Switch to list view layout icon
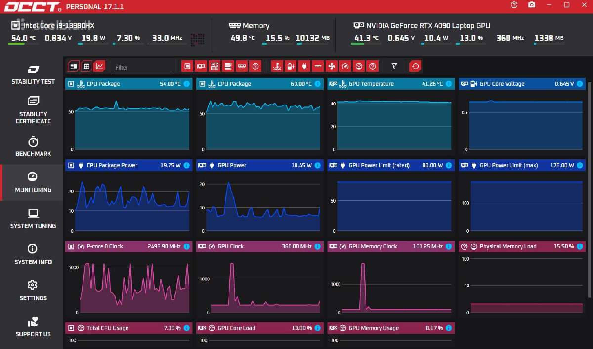Viewport: 593px width, 349px height. click(73, 66)
